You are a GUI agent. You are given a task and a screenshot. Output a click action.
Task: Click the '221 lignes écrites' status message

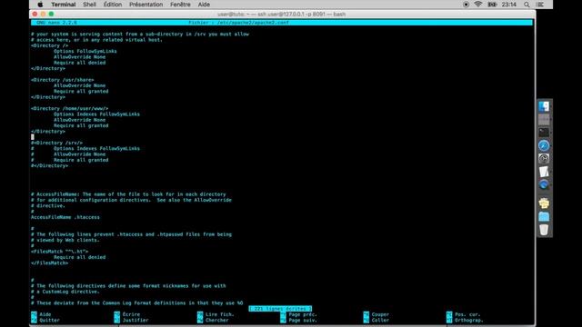click(280, 309)
